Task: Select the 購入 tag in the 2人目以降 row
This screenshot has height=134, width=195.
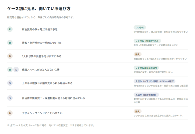Action: [137, 54]
